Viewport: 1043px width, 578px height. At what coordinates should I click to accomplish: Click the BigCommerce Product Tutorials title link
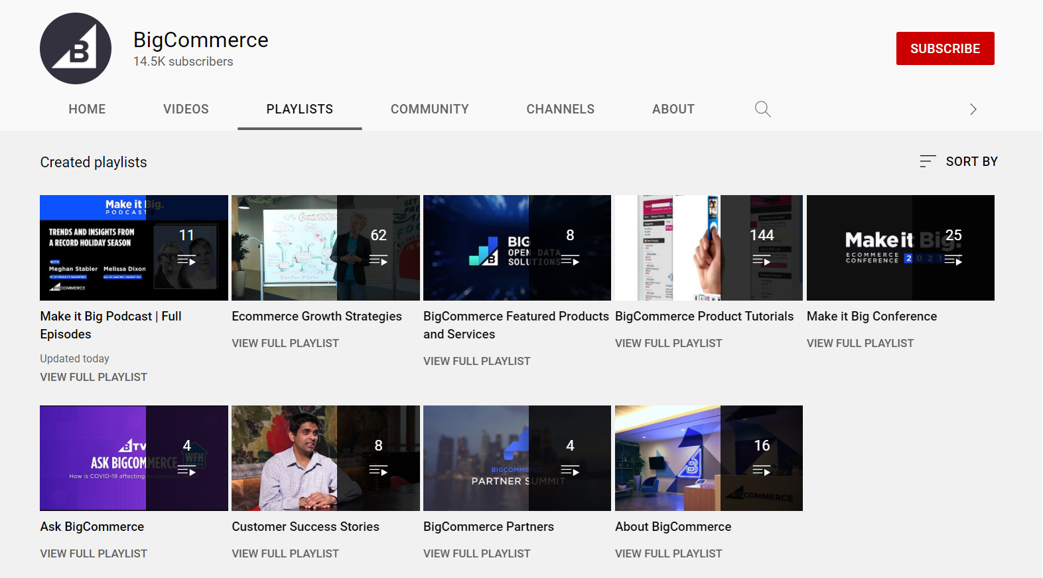coord(704,317)
